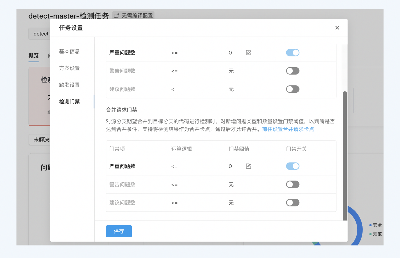Viewport: 400px width, 258px height.
Task: Go to 触发设置 in the sidebar
Action: pos(70,85)
